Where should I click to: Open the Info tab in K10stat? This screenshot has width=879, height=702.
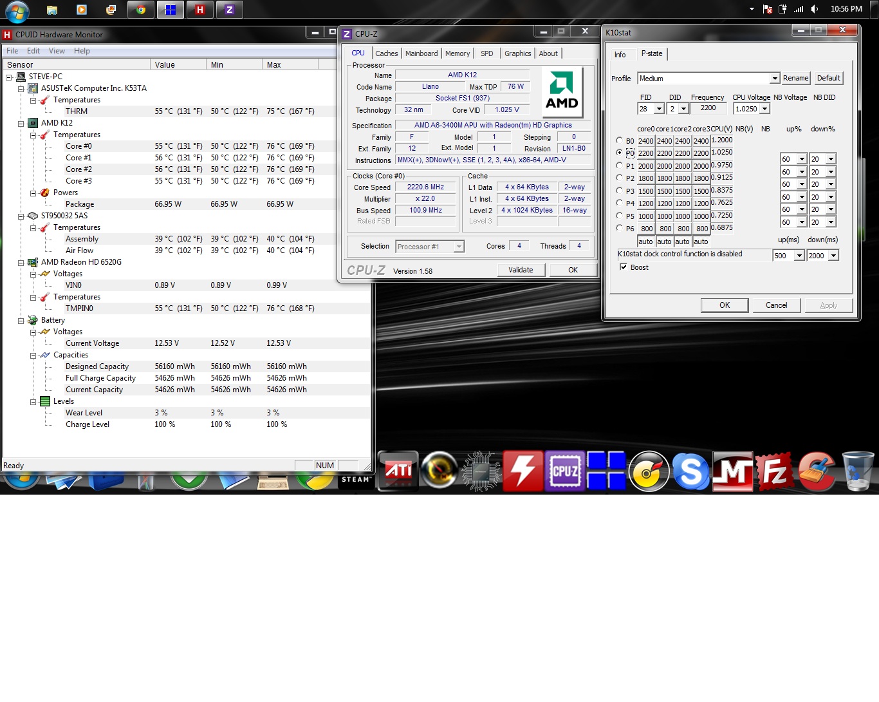[x=620, y=55]
